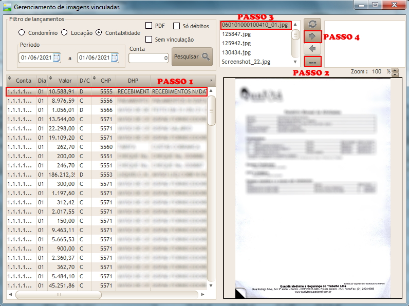Check the Só débitos option
This screenshot has height=306, width=409.
177,26
